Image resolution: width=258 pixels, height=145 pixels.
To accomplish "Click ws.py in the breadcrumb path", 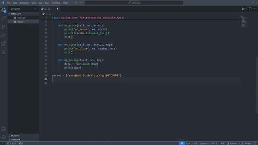I will [48, 14].
